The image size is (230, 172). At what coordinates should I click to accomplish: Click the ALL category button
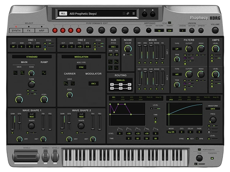(63, 14)
